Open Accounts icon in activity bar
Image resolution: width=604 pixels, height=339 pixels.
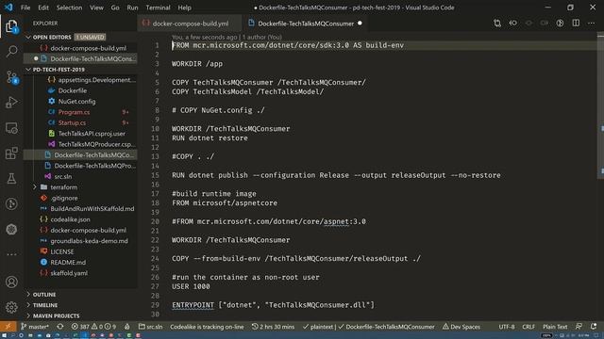[11, 282]
